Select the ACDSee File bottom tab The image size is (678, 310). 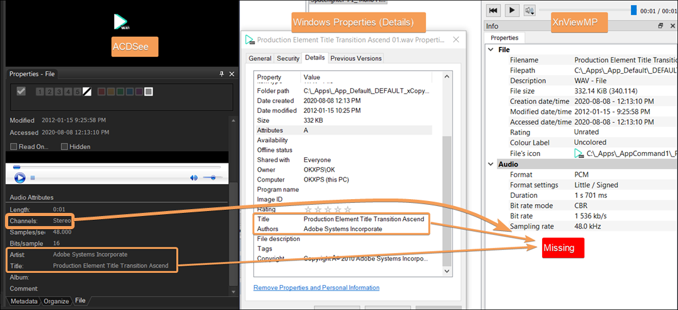coord(80,301)
